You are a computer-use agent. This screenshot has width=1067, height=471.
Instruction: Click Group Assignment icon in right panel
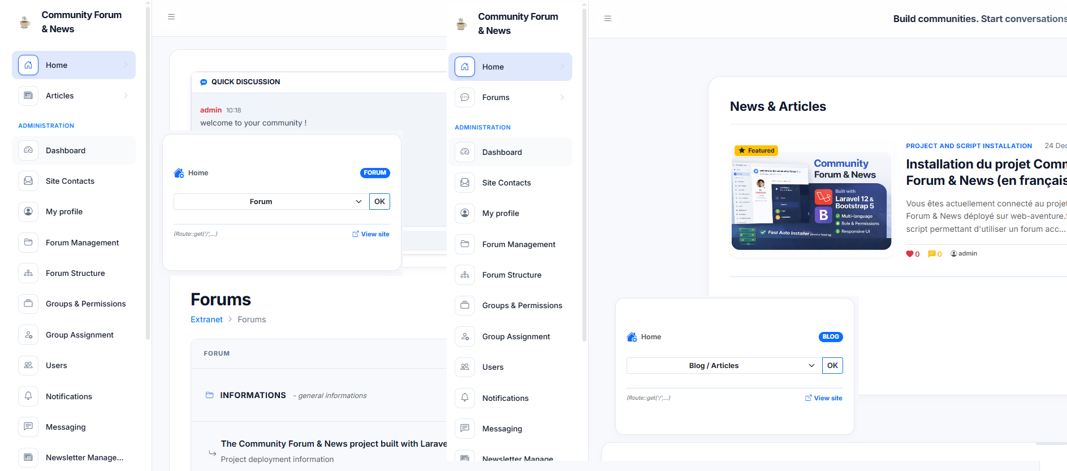[x=465, y=336]
